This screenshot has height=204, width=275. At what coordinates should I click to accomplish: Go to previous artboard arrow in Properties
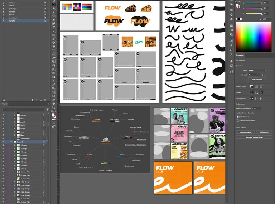(x=262, y=75)
